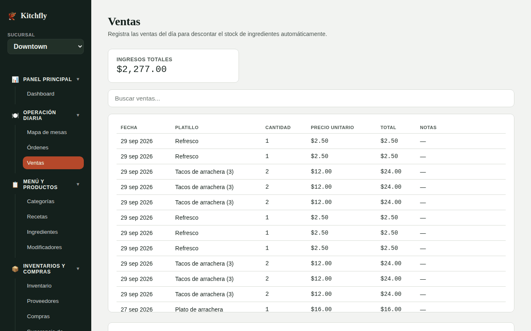Open the Órdenes section
The width and height of the screenshot is (531, 331).
tap(53, 148)
